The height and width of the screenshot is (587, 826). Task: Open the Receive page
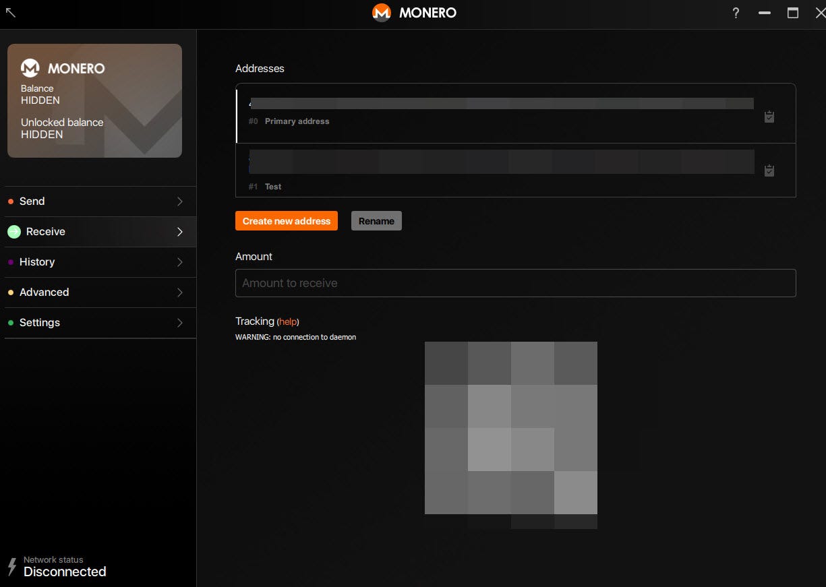pyautogui.click(x=100, y=232)
